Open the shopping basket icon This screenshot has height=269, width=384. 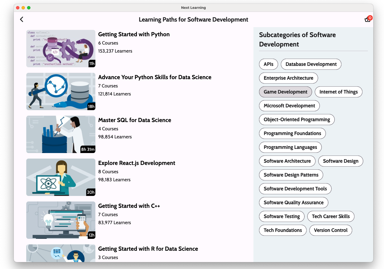(x=367, y=19)
